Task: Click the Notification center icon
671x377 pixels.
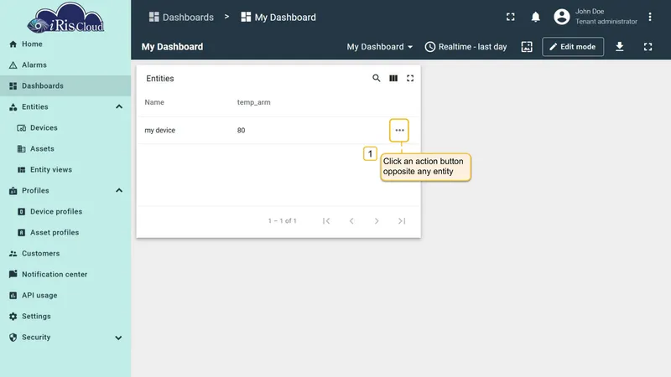Action: point(13,274)
